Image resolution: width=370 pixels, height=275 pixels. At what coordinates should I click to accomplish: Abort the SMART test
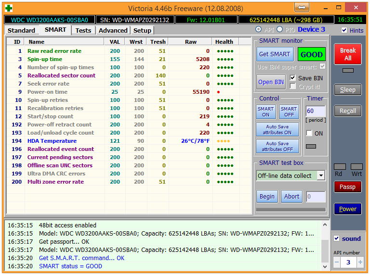[x=291, y=196]
